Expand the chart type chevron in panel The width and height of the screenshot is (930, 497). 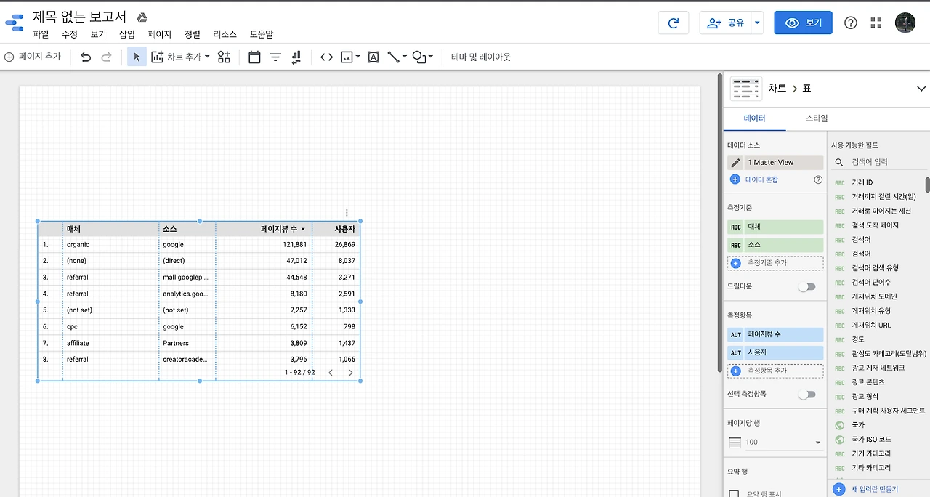click(x=922, y=89)
